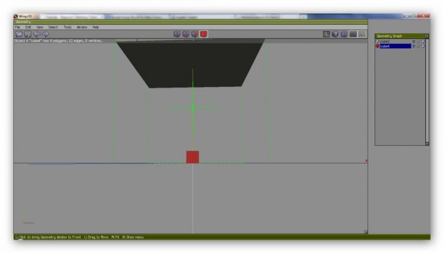Select cube2 in the Geometry Graph
The height and width of the screenshot is (253, 444).
tap(385, 42)
